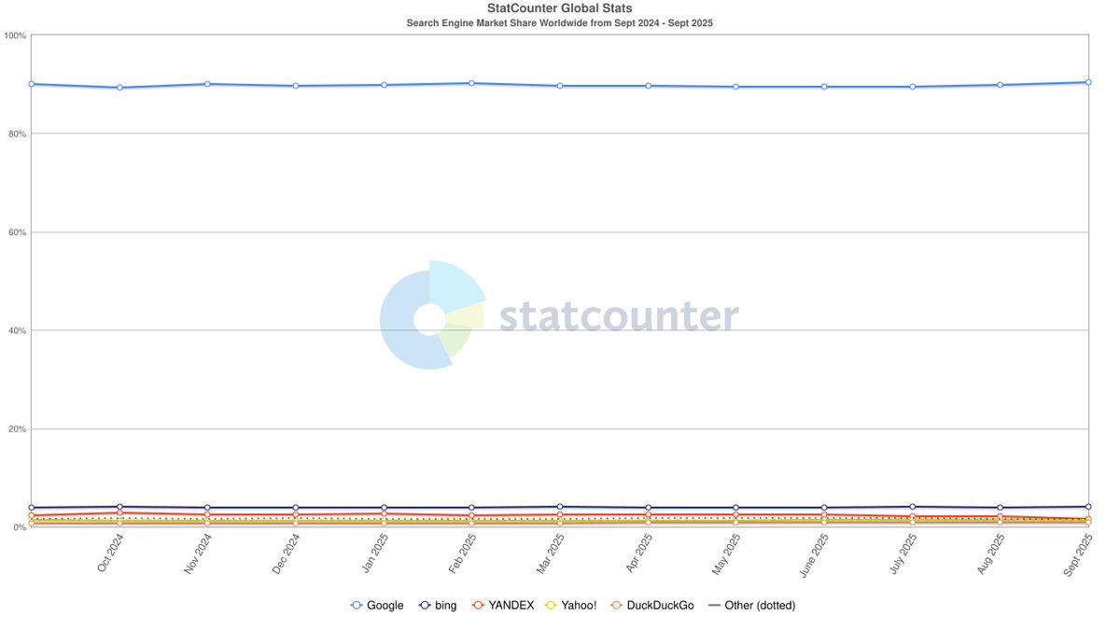
Task: Toggle the DuckDuckGo legend label text
Action: point(661,606)
